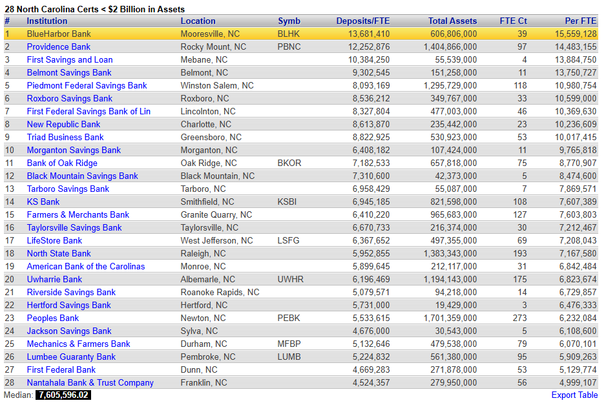Click Mooresville, NC location cell

click(x=210, y=34)
